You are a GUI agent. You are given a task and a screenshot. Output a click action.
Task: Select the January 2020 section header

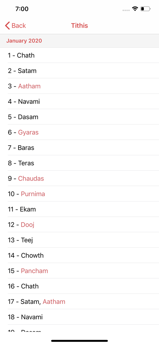(79, 41)
